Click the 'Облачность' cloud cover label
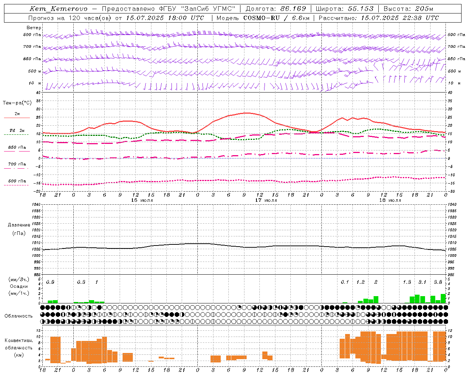The width and height of the screenshot is (467, 373). (x=19, y=316)
